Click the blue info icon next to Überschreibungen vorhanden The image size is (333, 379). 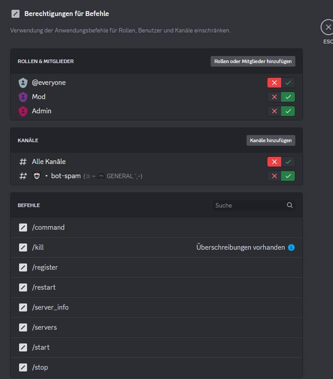[291, 247]
